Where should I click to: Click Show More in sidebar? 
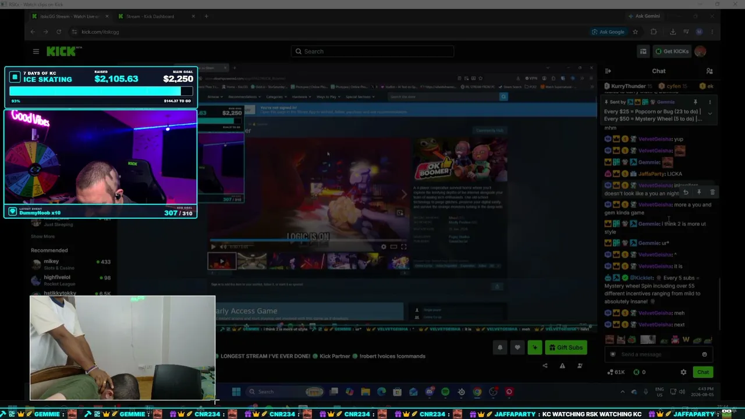(42, 236)
